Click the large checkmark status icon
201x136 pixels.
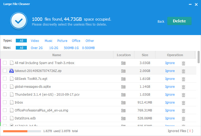[x=19, y=21]
